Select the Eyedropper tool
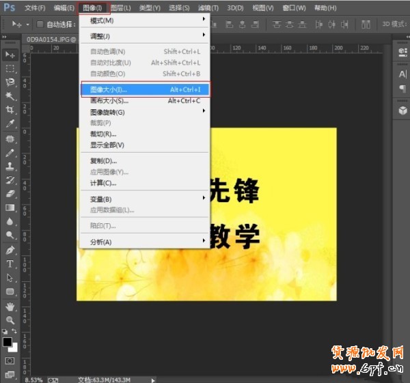Viewport: 410px width, 383px height. click(x=10, y=124)
